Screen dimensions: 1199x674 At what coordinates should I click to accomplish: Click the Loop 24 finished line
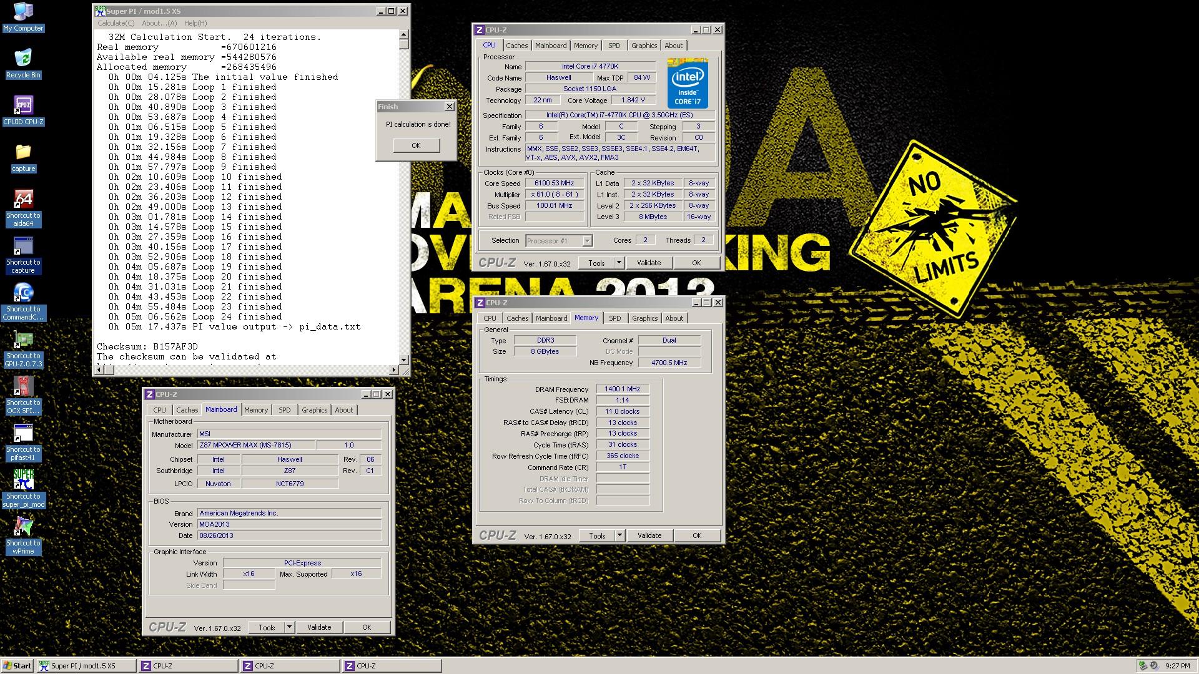[195, 316]
